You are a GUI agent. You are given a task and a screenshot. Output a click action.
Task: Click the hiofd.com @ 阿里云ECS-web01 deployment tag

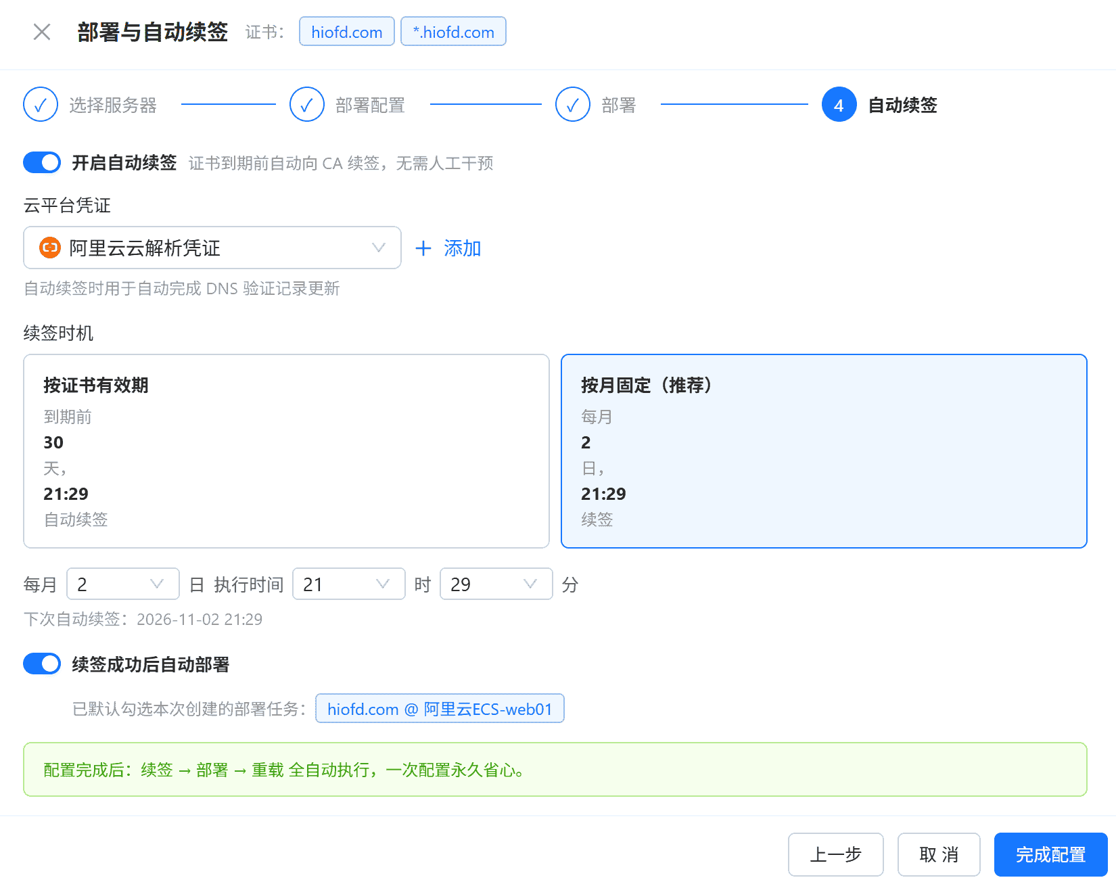(440, 708)
